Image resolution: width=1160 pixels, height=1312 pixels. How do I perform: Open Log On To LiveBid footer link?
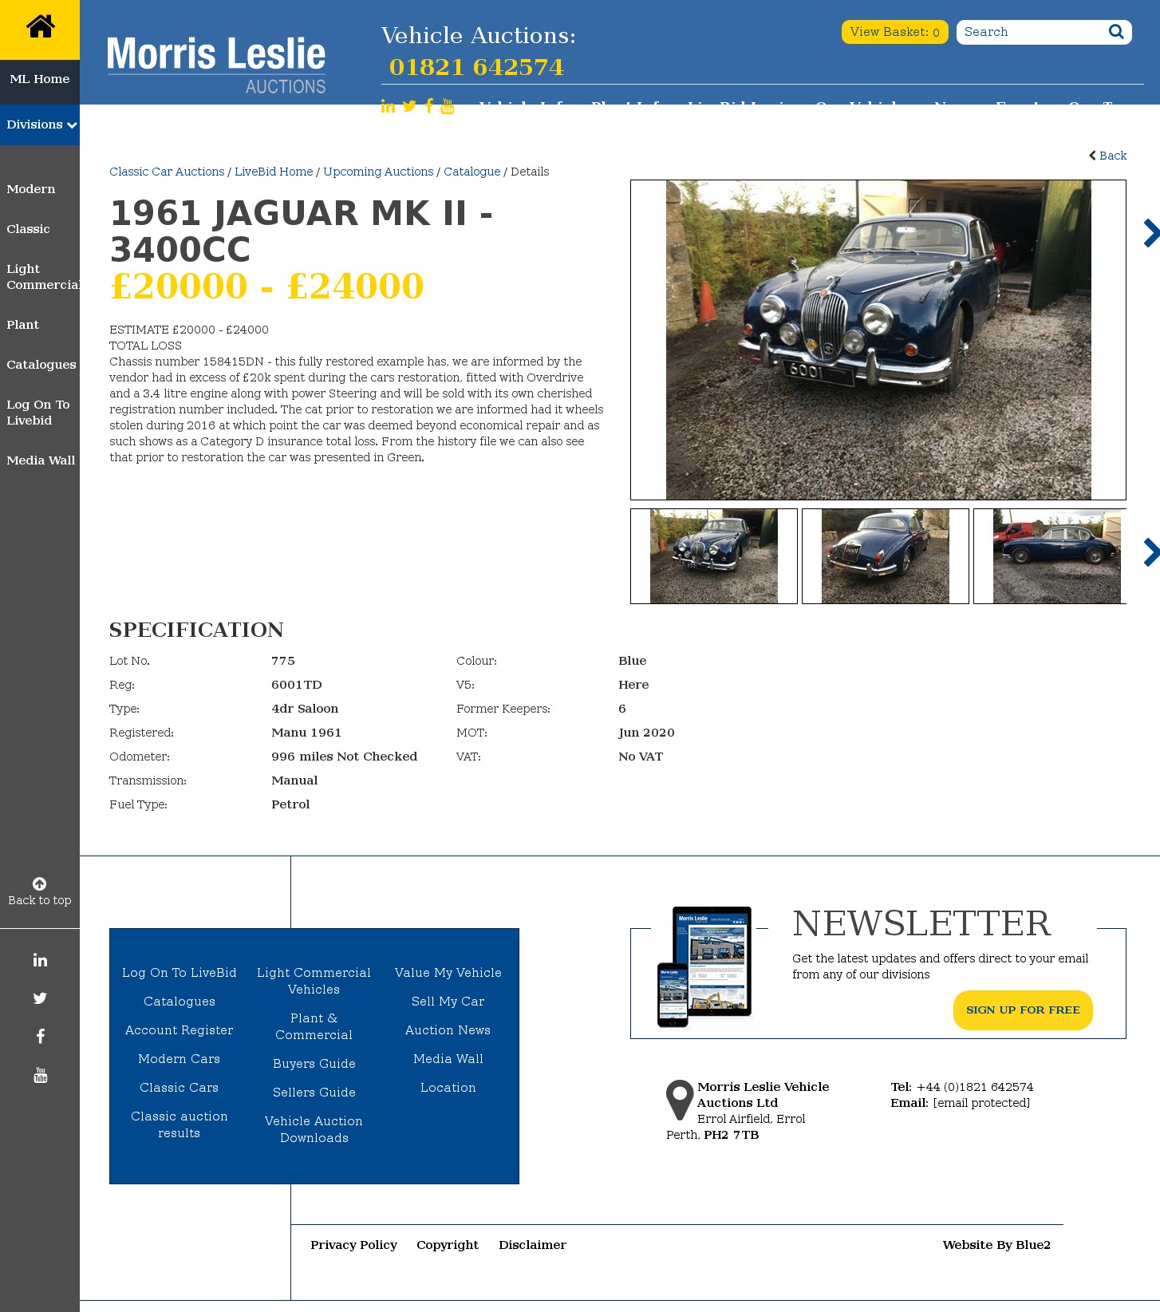pos(180,973)
